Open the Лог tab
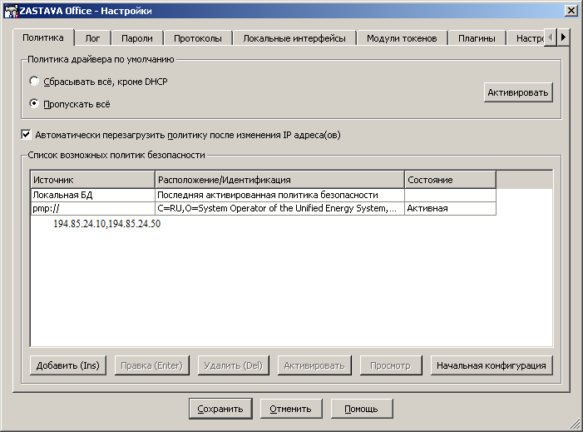This screenshot has height=432, width=583. tap(92, 38)
